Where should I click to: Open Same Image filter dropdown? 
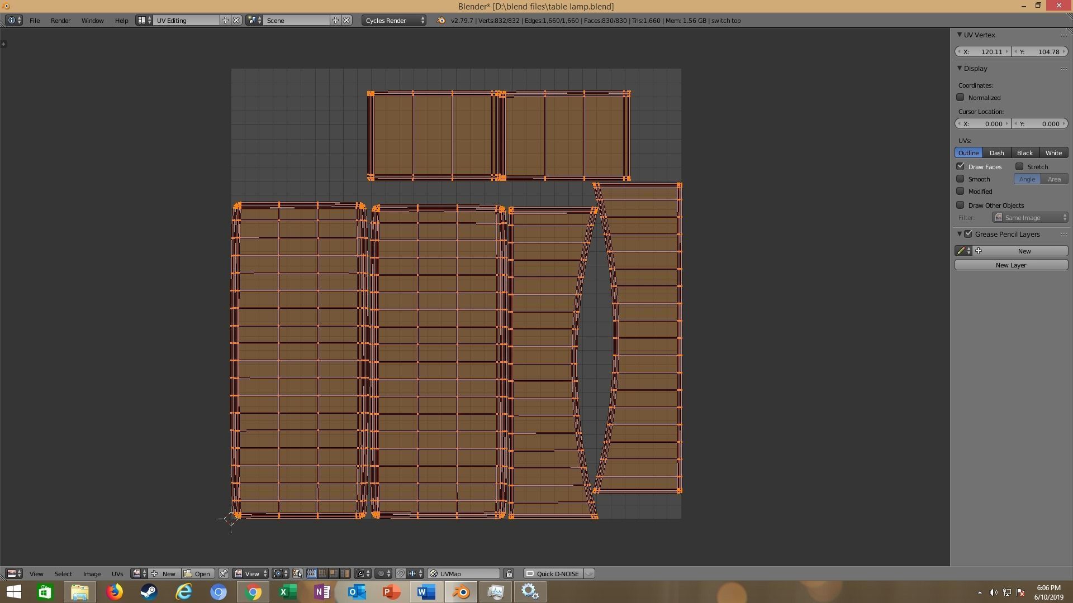tap(1030, 217)
